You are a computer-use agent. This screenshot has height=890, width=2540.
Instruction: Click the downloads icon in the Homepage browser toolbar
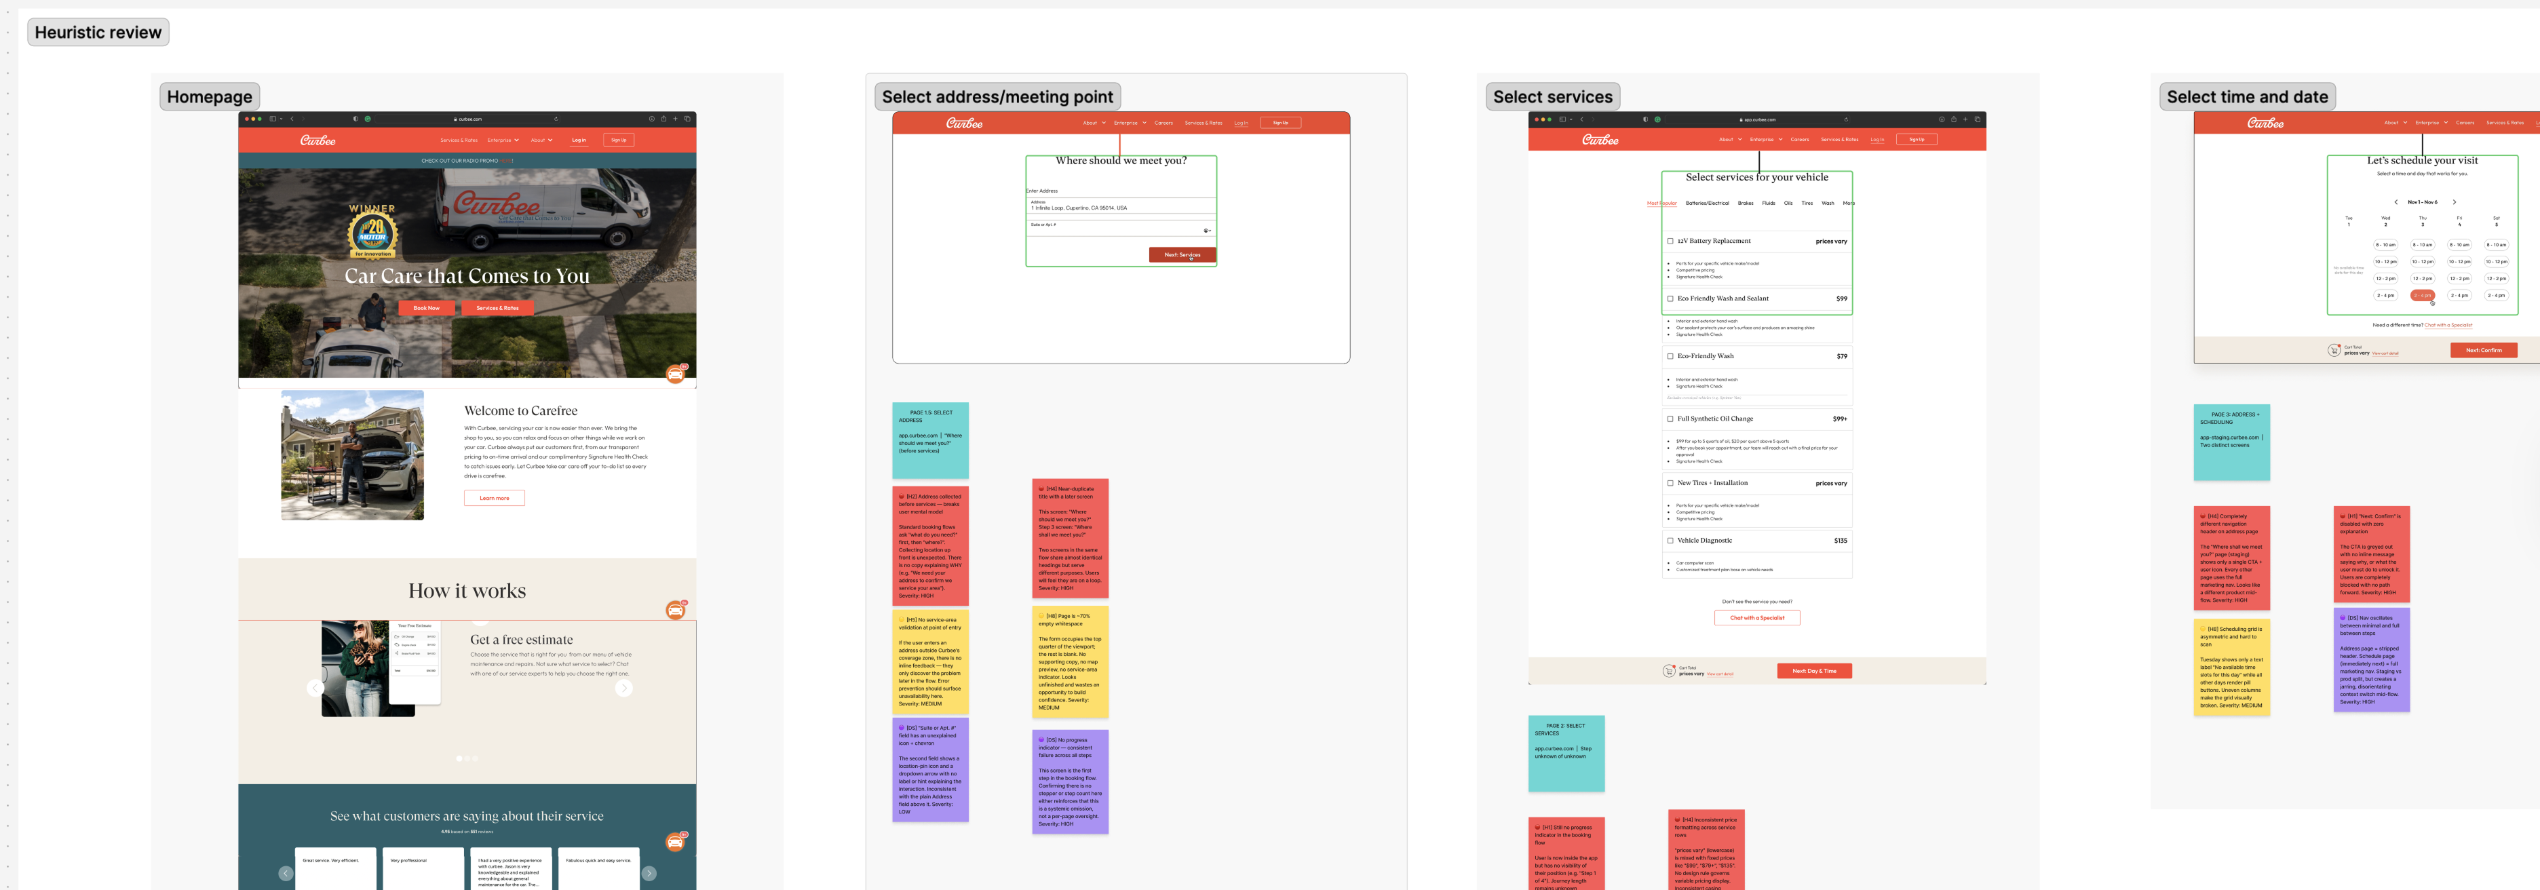pyautogui.click(x=652, y=118)
